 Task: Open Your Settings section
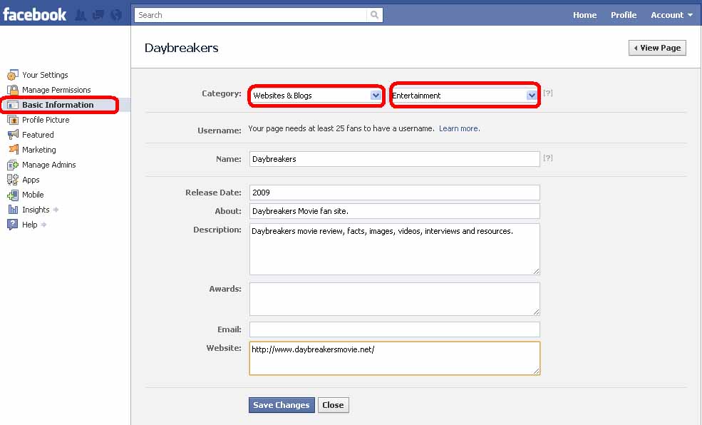(45, 75)
